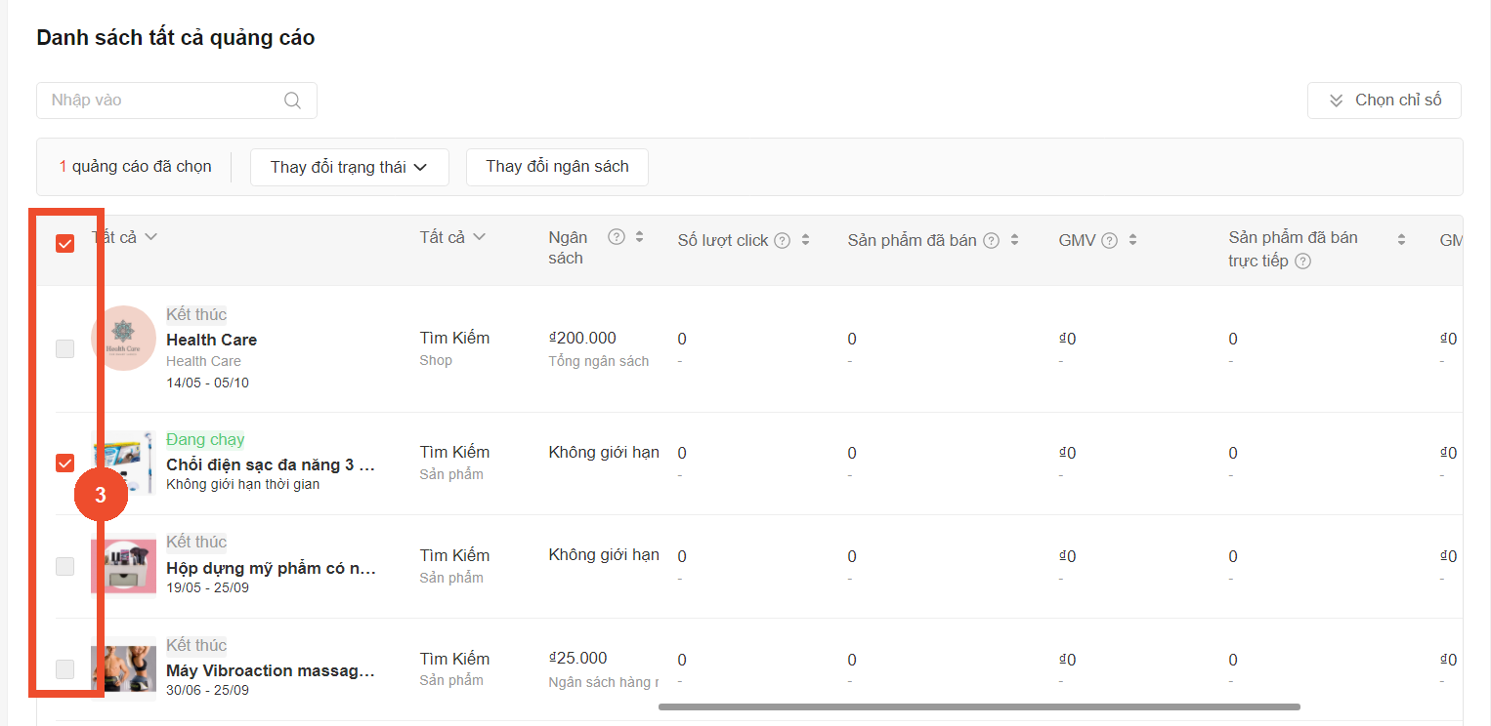Open the Health Care ad name
Viewport: 1491px width, 726px height.
pyautogui.click(x=211, y=340)
